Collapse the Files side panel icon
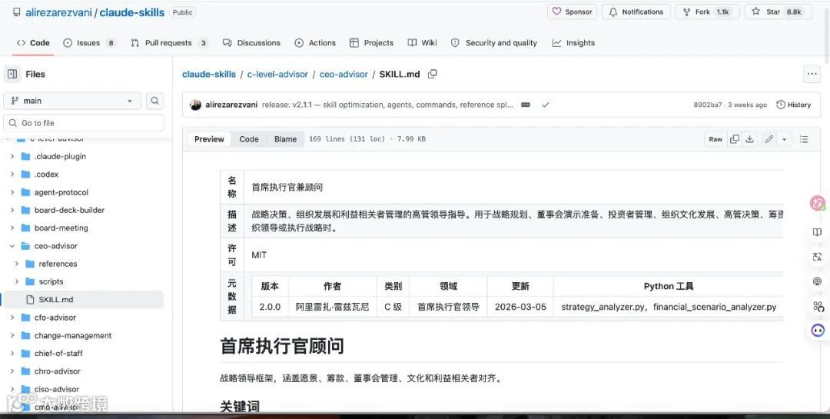The height and width of the screenshot is (419, 830). 13,74
